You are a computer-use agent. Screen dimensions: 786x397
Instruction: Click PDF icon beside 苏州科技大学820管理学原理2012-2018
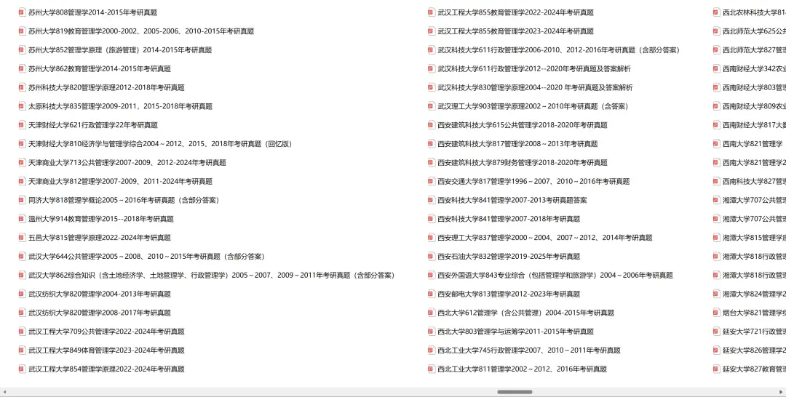click(22, 87)
